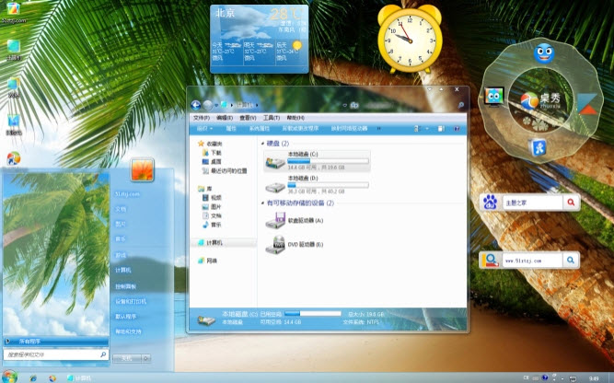The image size is (614, 383).
Task: Click the smiley face icon on ring widget
Action: pyautogui.click(x=544, y=53)
